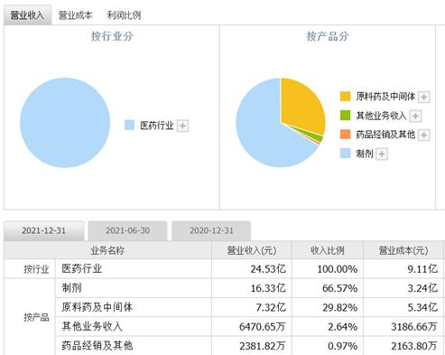The height and width of the screenshot is (355, 445).
Task: Select the 2021-12-31 date tab
Action: coord(44,230)
